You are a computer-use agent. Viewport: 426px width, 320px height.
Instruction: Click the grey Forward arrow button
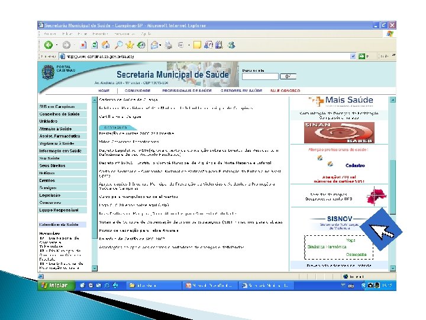click(x=66, y=45)
